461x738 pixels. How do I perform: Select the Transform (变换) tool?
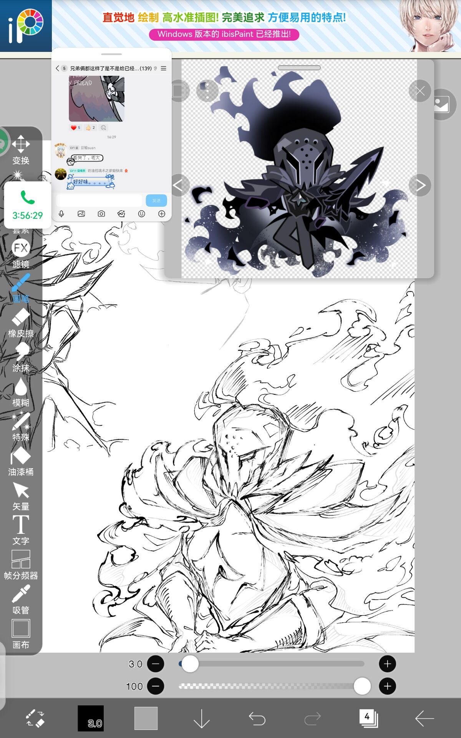click(21, 149)
